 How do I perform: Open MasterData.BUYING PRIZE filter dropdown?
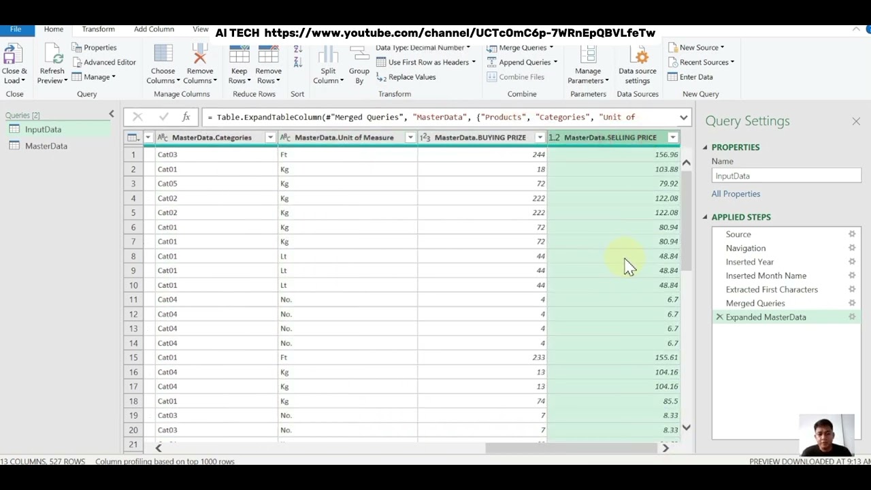coord(540,137)
